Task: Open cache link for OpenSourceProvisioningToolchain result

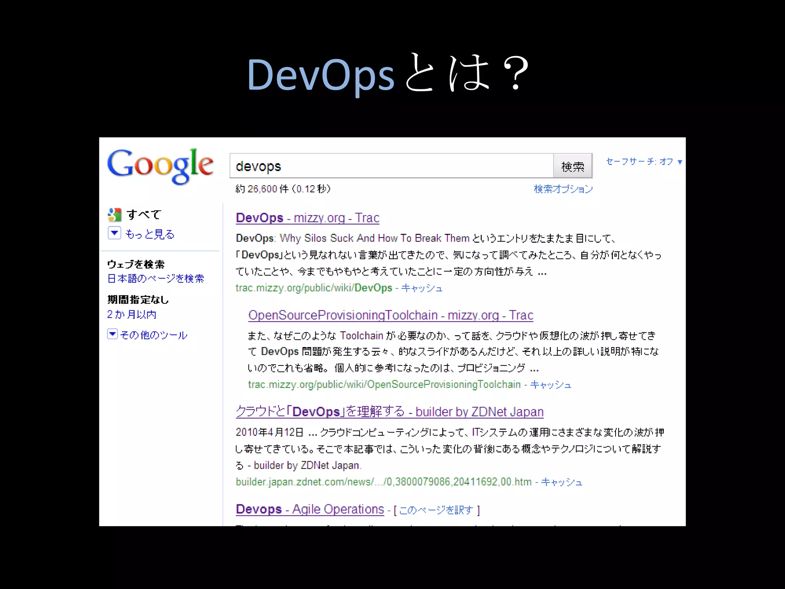Action: pos(550,385)
